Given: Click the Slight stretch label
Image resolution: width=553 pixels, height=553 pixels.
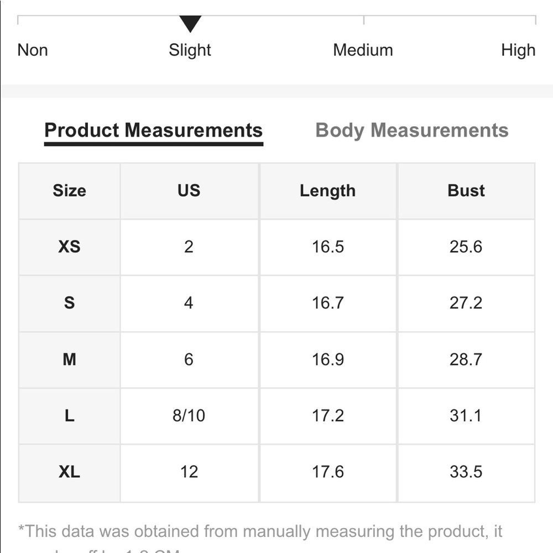Looking at the screenshot, I should (x=190, y=50).
